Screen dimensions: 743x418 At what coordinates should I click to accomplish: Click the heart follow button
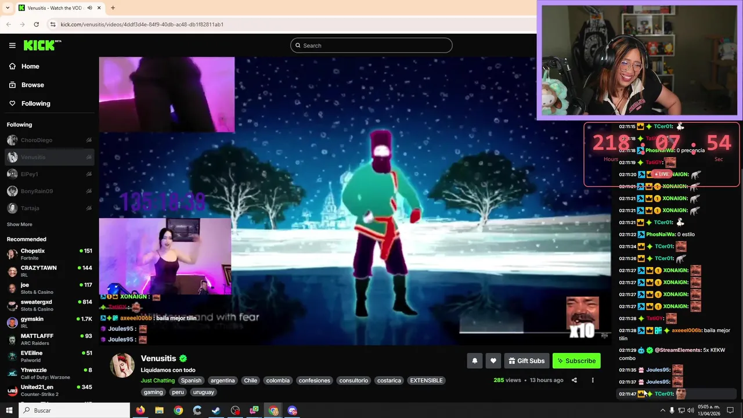[493, 361]
